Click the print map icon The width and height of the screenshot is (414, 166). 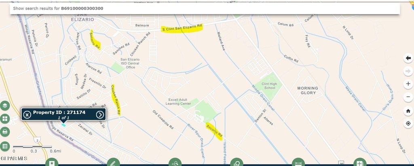(x=5, y=131)
